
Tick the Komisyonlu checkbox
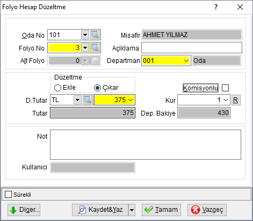click(225, 88)
